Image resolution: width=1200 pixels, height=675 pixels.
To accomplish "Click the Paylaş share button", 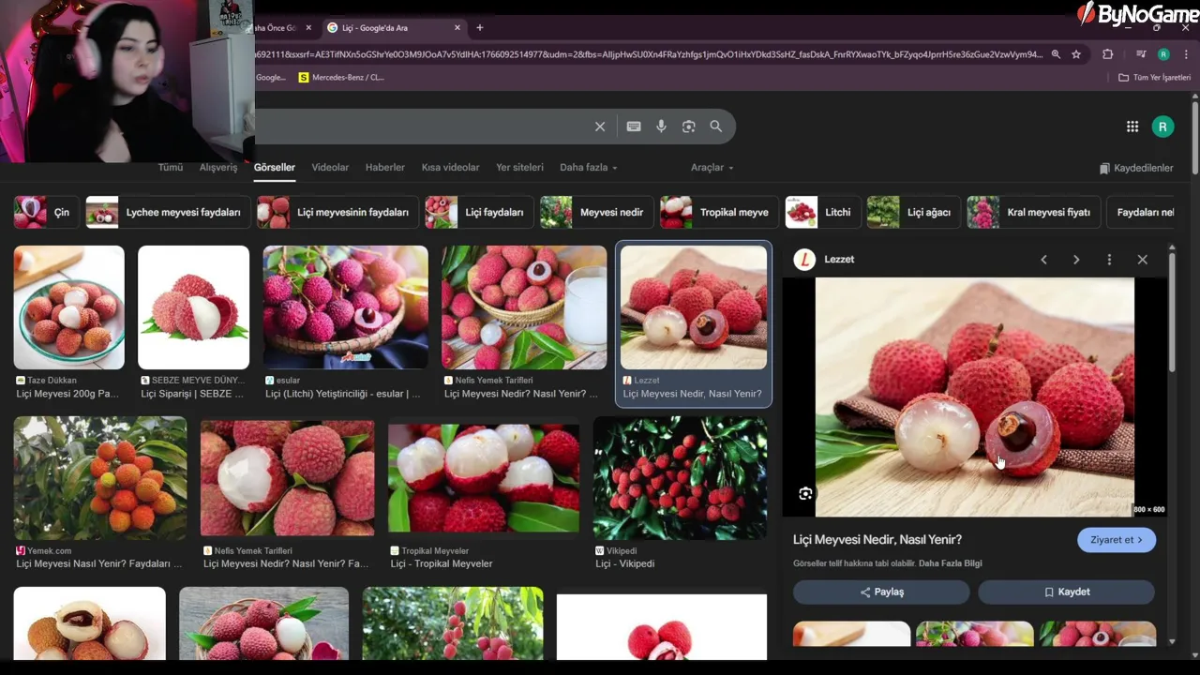I will 881,592.
